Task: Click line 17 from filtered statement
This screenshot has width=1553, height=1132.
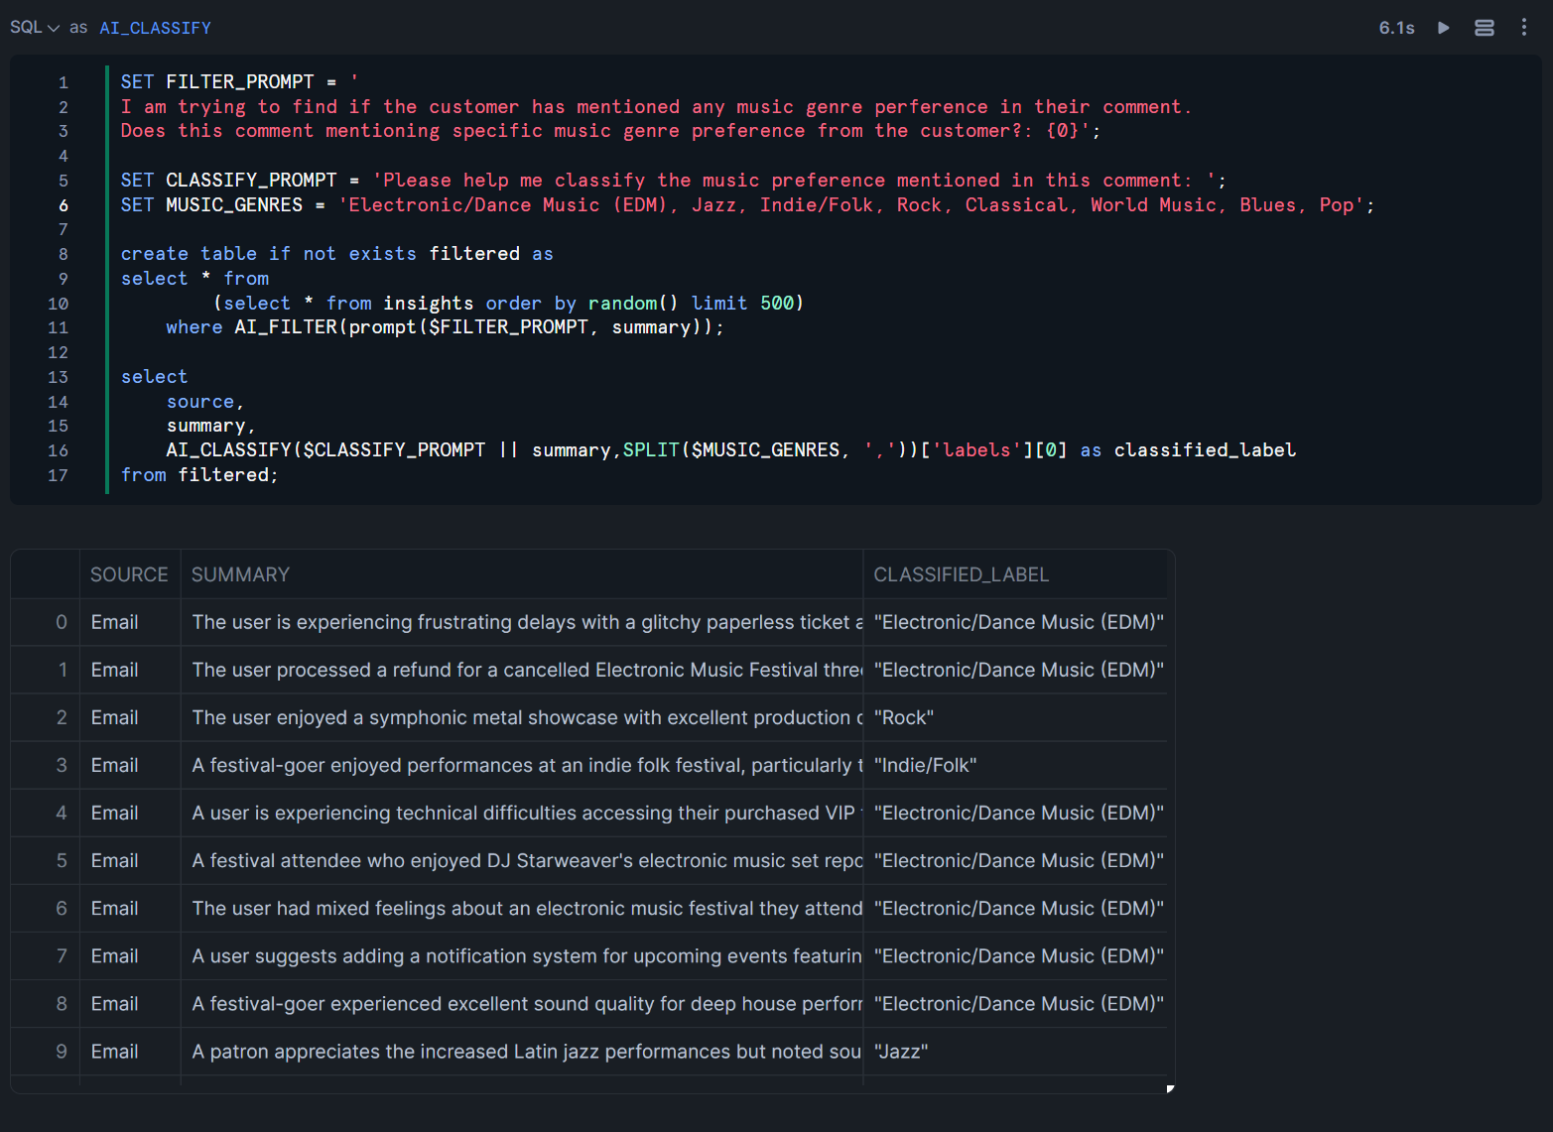Action: [x=199, y=474]
